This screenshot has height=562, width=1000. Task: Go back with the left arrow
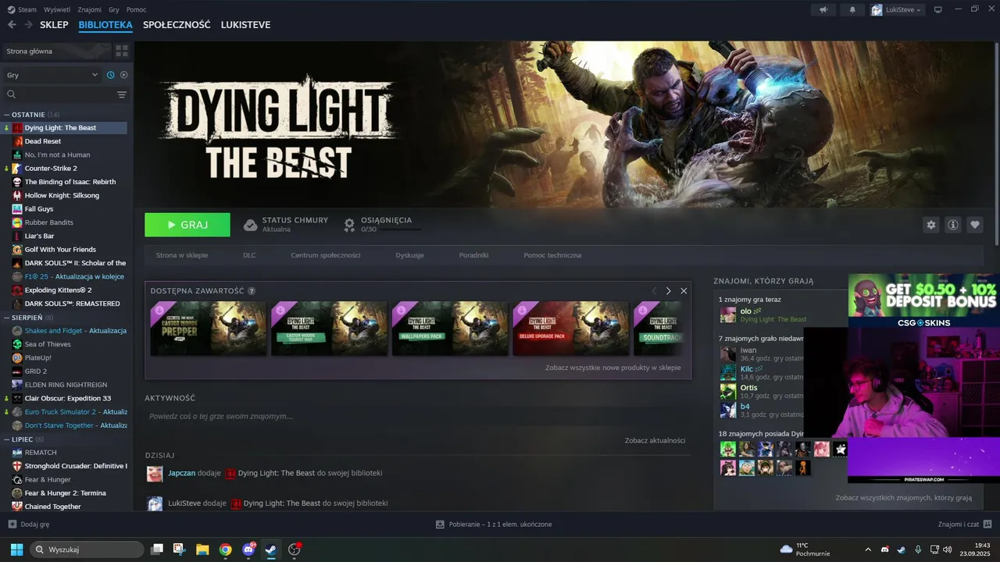click(12, 25)
